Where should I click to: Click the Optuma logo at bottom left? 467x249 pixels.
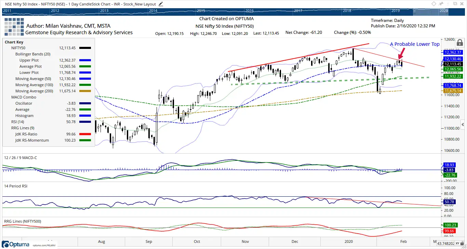(16, 244)
